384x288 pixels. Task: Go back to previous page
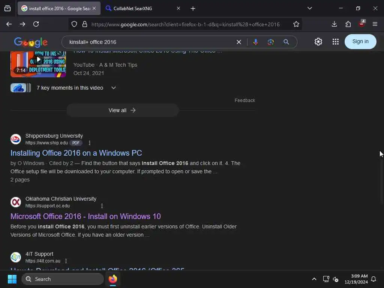pyautogui.click(x=9, y=24)
